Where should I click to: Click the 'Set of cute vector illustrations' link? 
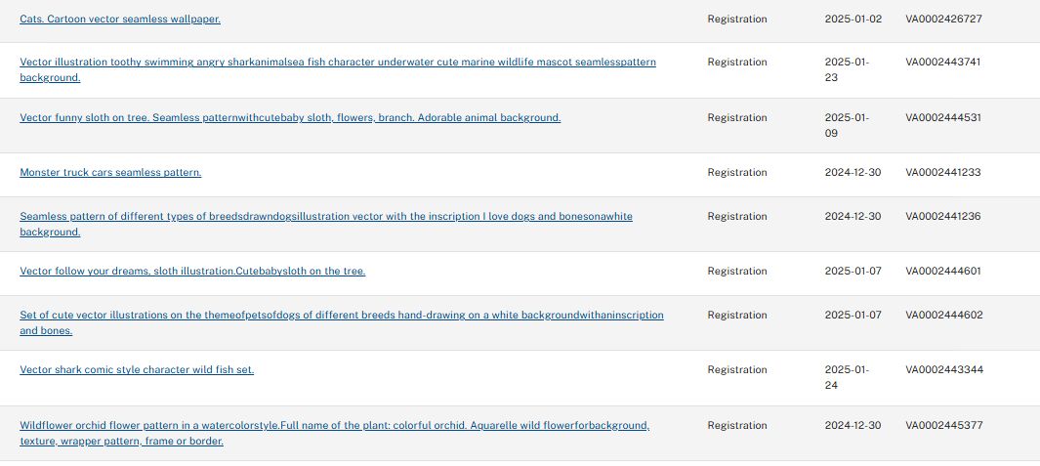[341, 315]
